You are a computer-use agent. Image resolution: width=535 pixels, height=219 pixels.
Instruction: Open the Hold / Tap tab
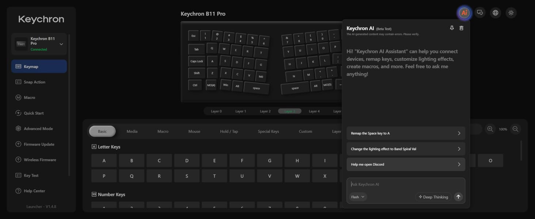click(229, 131)
